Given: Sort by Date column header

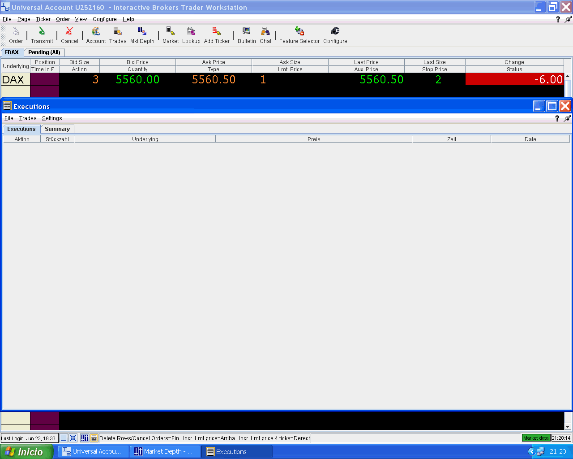Looking at the screenshot, I should (530, 139).
